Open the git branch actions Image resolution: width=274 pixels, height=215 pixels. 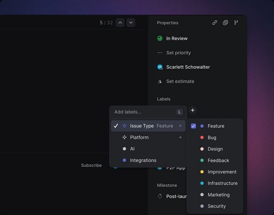coord(236,23)
